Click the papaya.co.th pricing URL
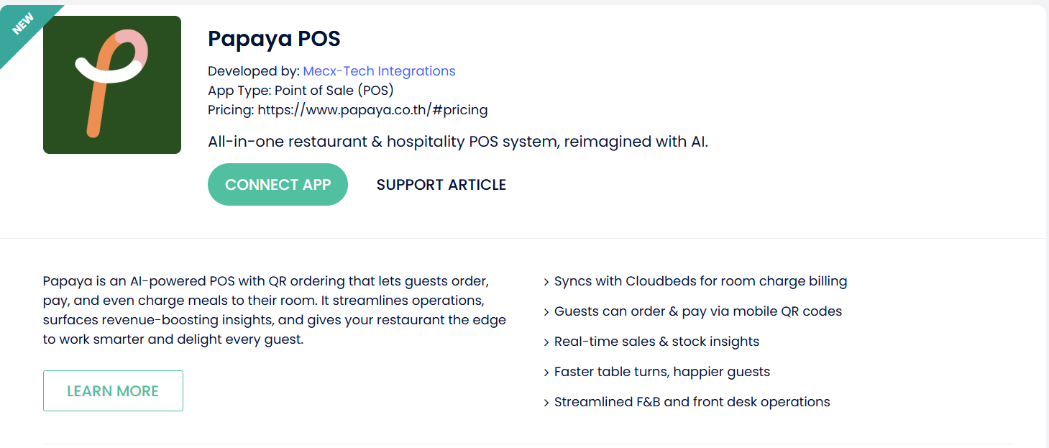The width and height of the screenshot is (1049, 448). coord(372,110)
